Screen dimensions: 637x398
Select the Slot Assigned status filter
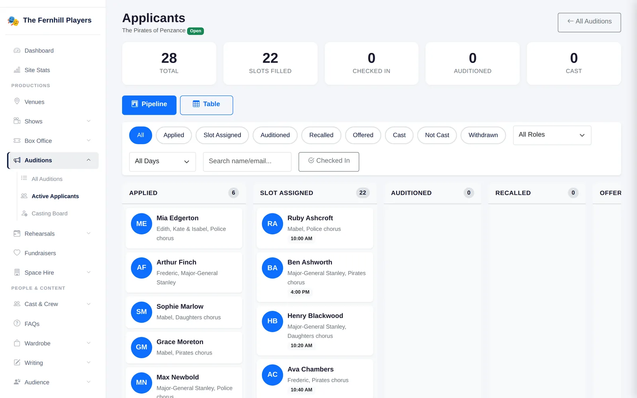click(x=222, y=135)
